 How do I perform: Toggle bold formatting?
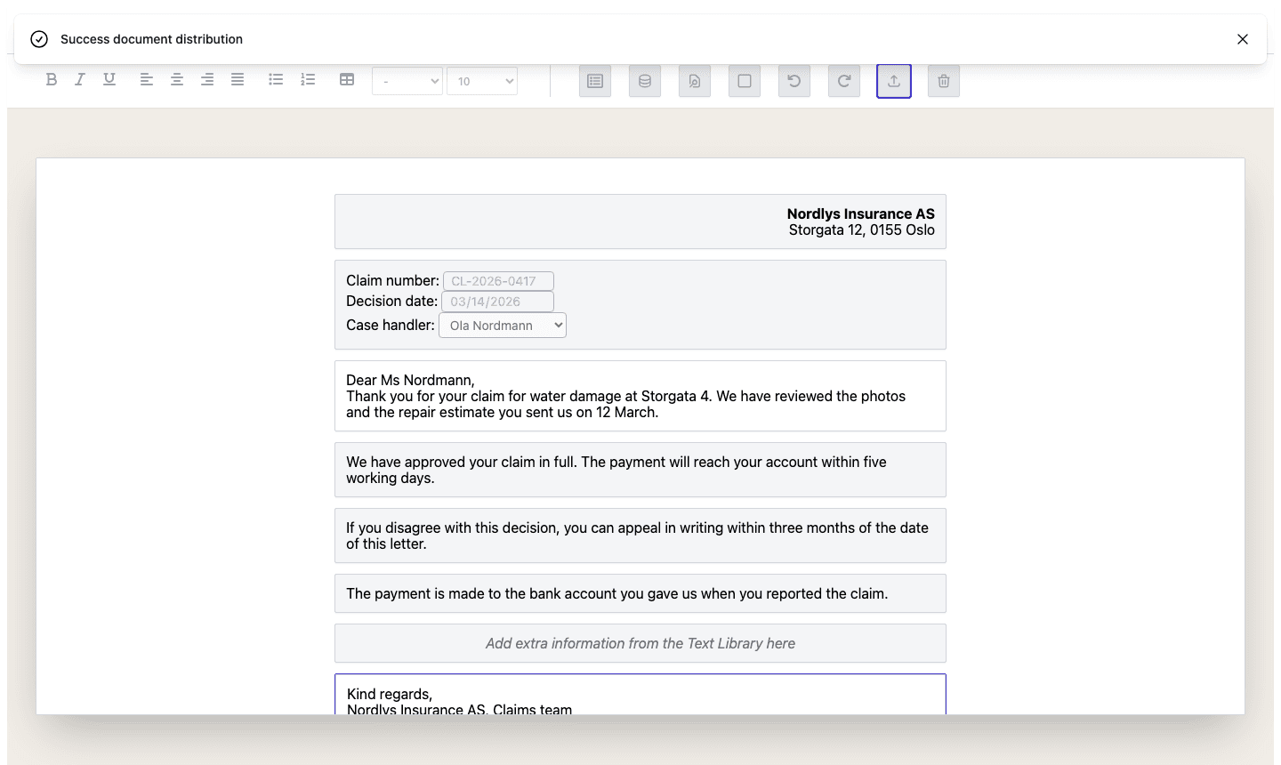click(52, 79)
